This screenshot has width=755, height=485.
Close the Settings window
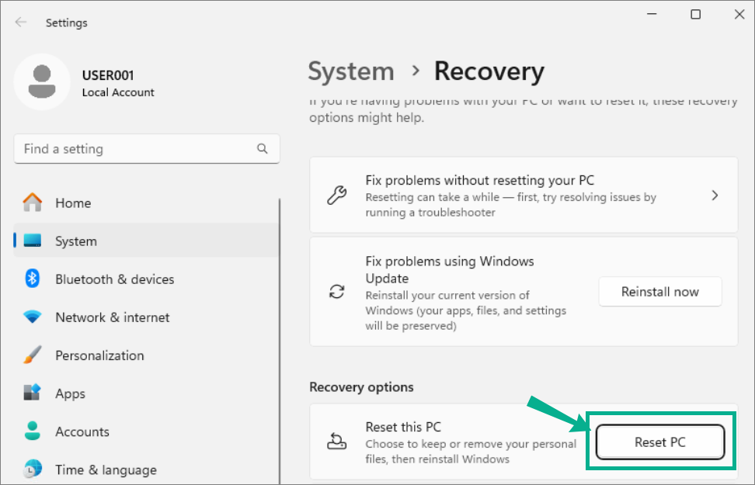739,15
